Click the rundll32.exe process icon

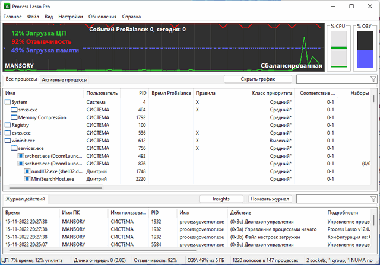[27, 171]
